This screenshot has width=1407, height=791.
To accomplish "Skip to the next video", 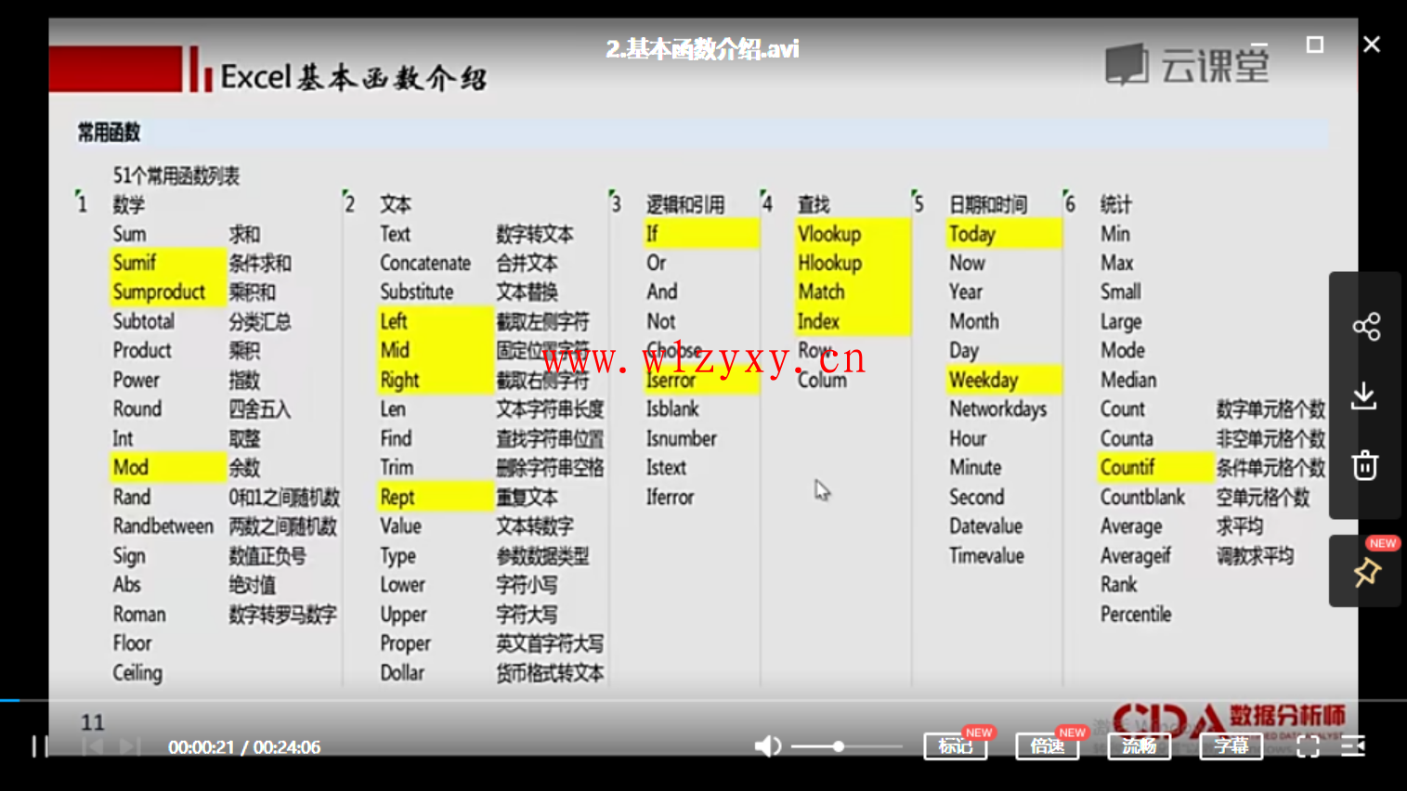I will tap(130, 746).
